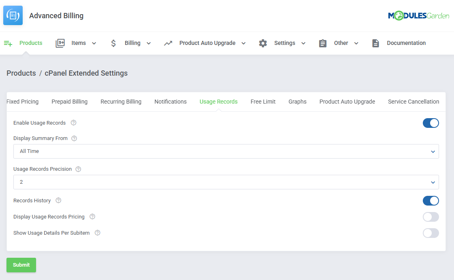Click help icon next to Records History
Screen dimensions: 454x280
(58, 200)
